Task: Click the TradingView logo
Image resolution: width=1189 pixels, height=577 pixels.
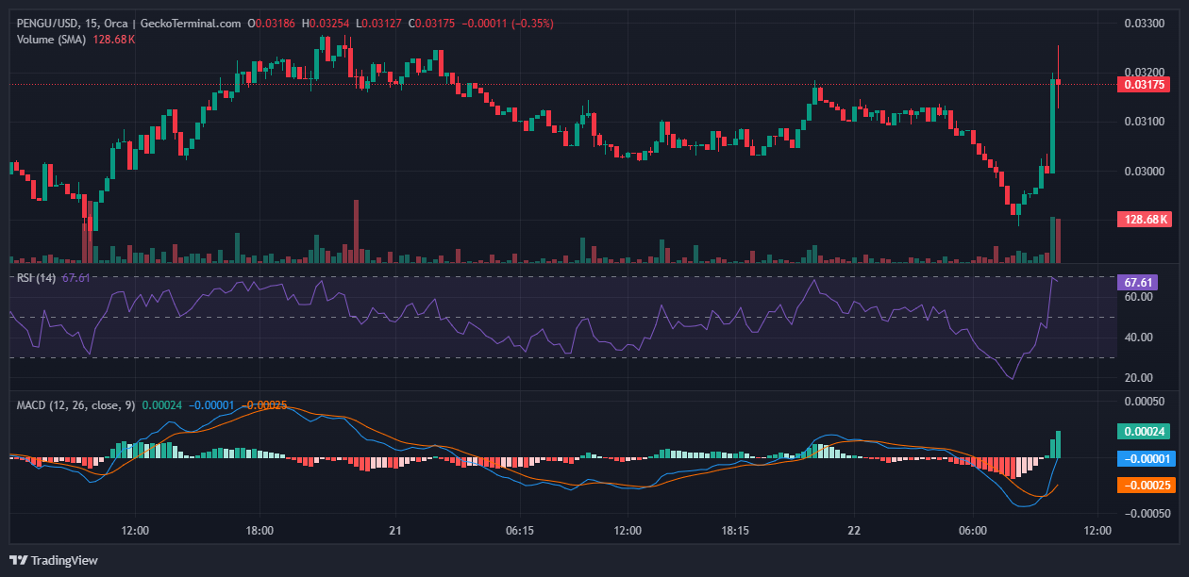Action: (54, 560)
